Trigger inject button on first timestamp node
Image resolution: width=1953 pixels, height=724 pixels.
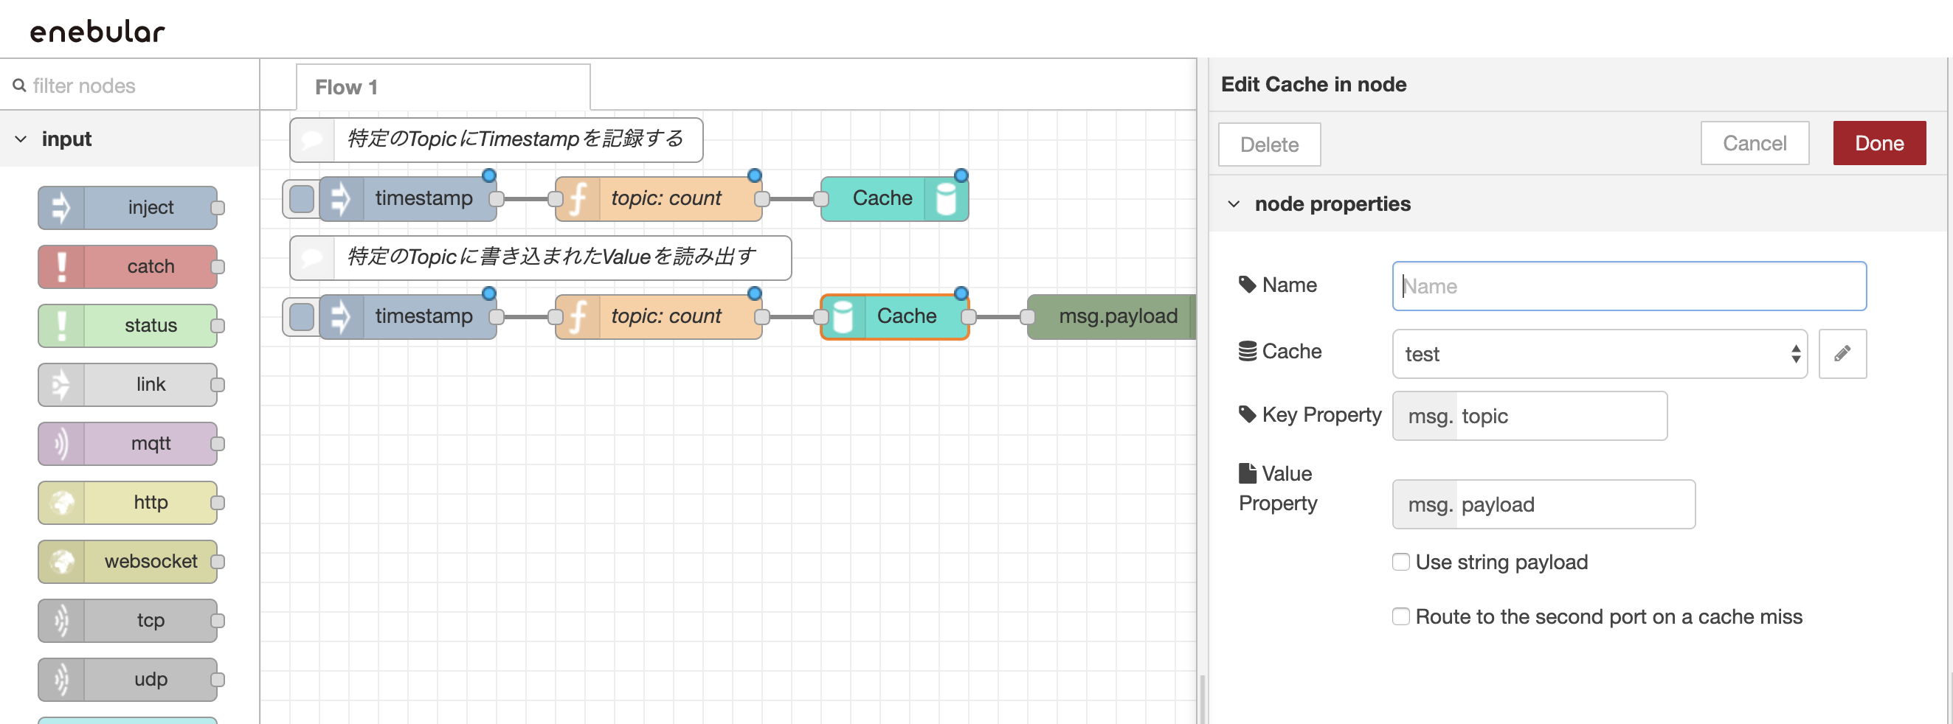pos(302,199)
